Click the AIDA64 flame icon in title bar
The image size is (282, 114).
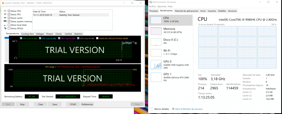(3, 3)
